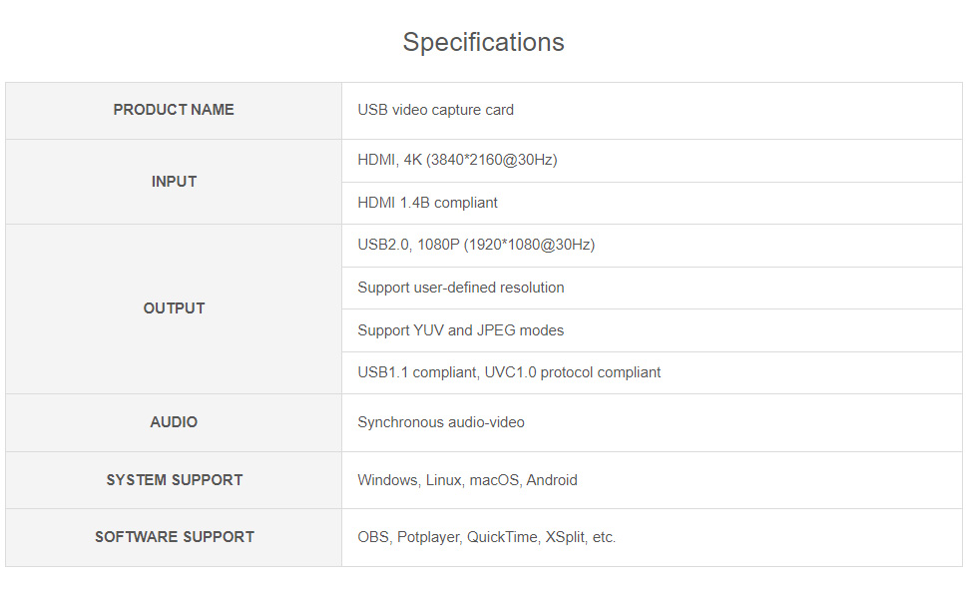
Task: Click OBS, Potplayer, QuickTime, XSplit text
Action: click(486, 537)
